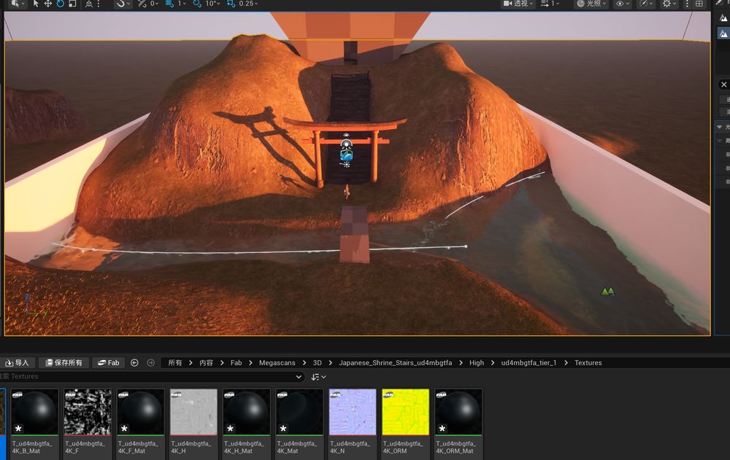The height and width of the screenshot is (460, 730).
Task: Open the viewport layout grid icon
Action: [699, 4]
